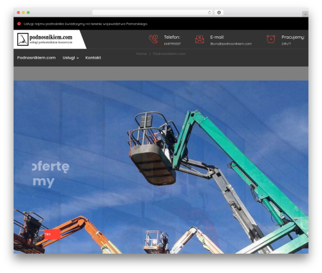Click the red clock icon in top announcement bar
Image resolution: width=322 pixels, height=273 pixels.
click(x=19, y=24)
